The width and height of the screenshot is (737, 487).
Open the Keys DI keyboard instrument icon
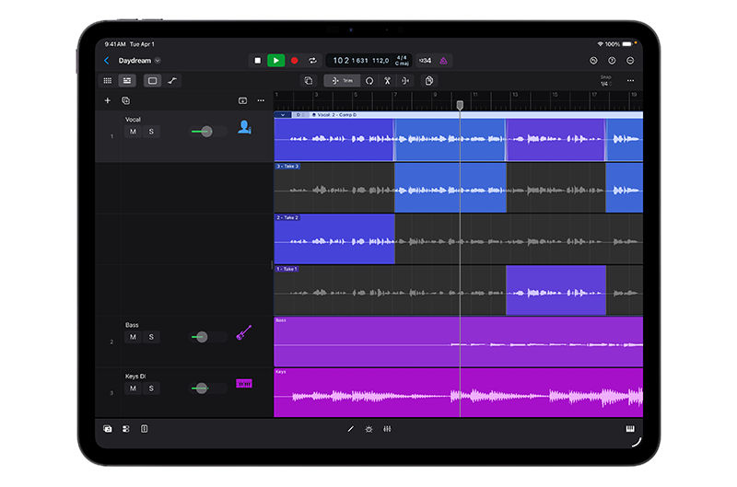pyautogui.click(x=244, y=383)
